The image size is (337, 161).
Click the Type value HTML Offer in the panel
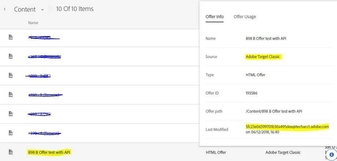click(255, 75)
